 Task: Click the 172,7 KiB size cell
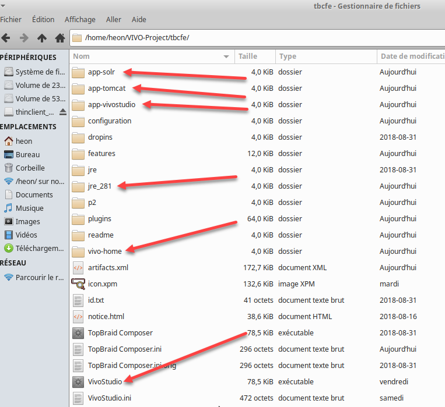[258, 268]
